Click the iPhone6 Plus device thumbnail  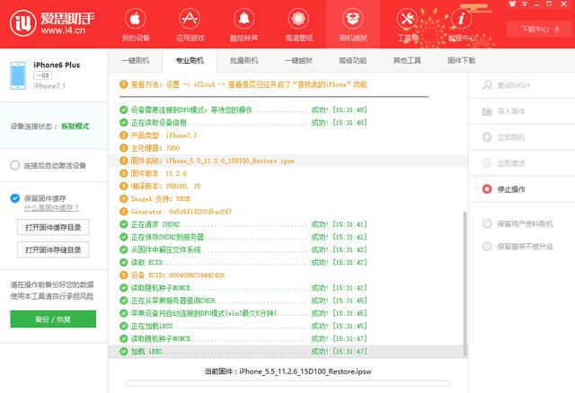tap(18, 75)
